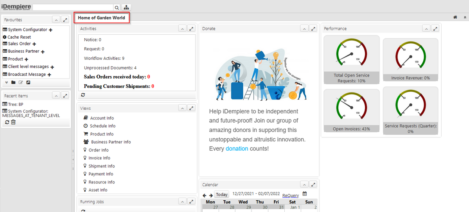
Task: Maximize the Performance panel
Action: tap(435, 29)
